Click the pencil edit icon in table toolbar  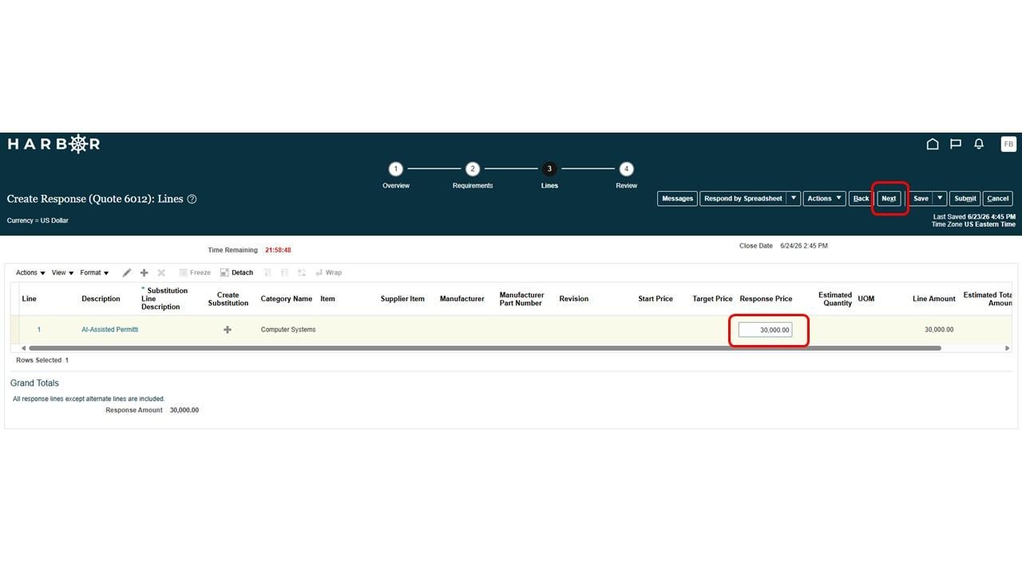(126, 272)
